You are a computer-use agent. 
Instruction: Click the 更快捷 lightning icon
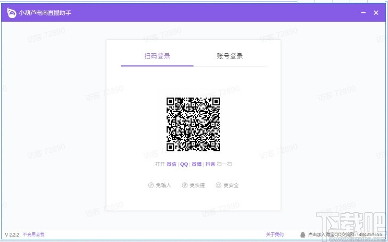click(x=184, y=185)
